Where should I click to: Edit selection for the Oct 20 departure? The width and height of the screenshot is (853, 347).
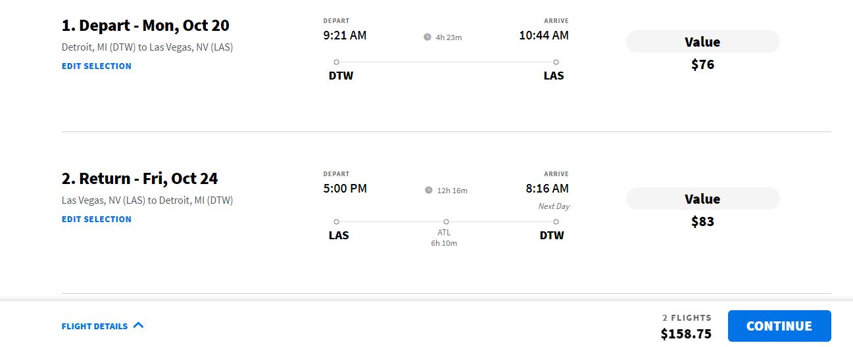97,66
